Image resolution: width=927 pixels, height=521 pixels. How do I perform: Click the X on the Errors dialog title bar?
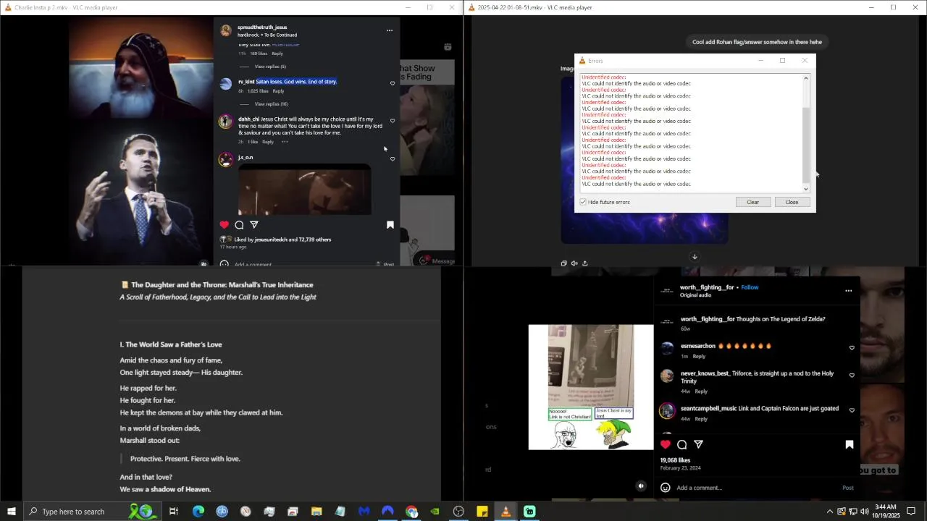pyautogui.click(x=804, y=61)
